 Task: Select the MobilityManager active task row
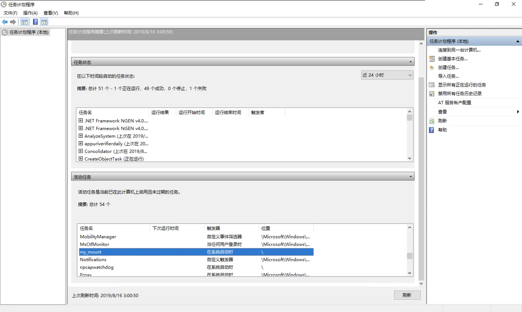coord(196,237)
